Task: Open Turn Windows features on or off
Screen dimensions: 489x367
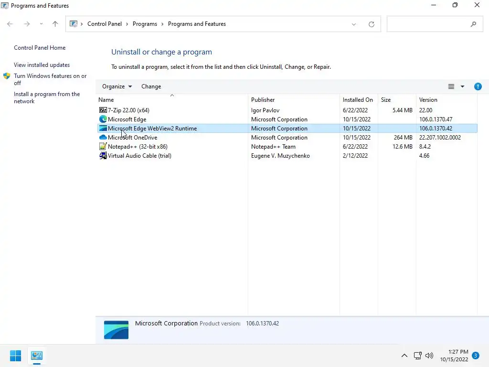Action: point(50,79)
